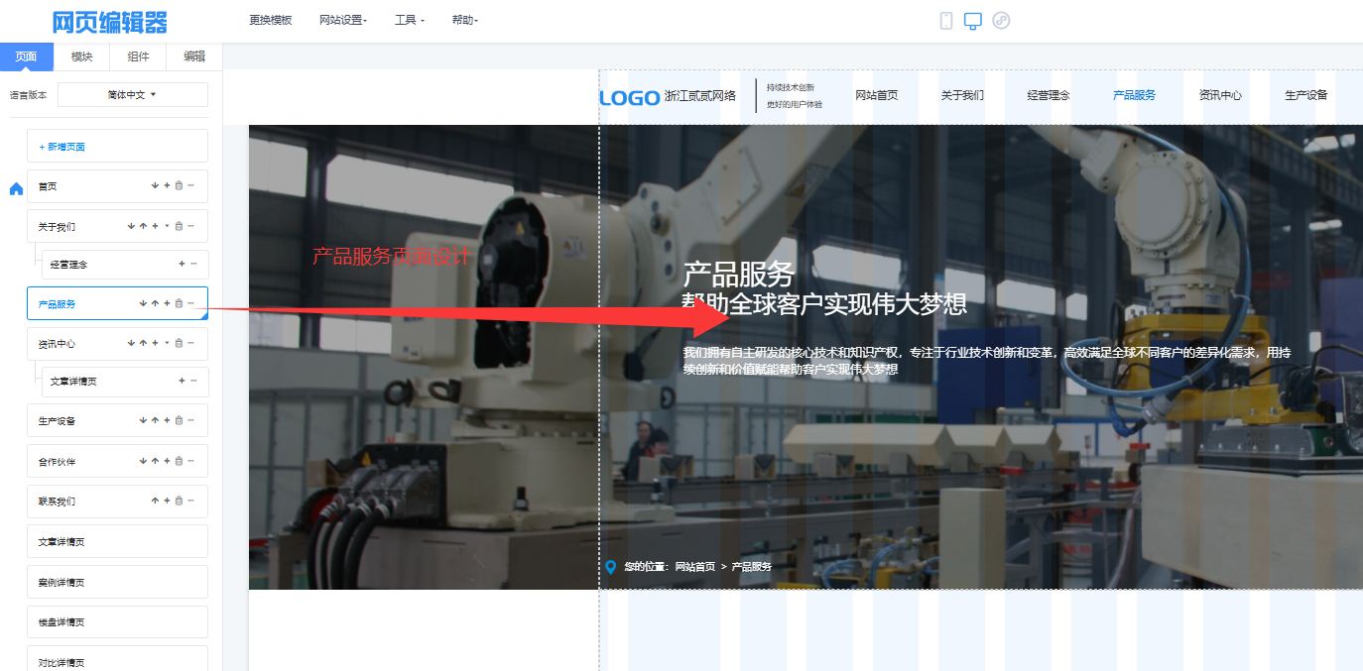1363x671 pixels.
Task: Click location pin icon in breadcrumb
Action: (610, 567)
